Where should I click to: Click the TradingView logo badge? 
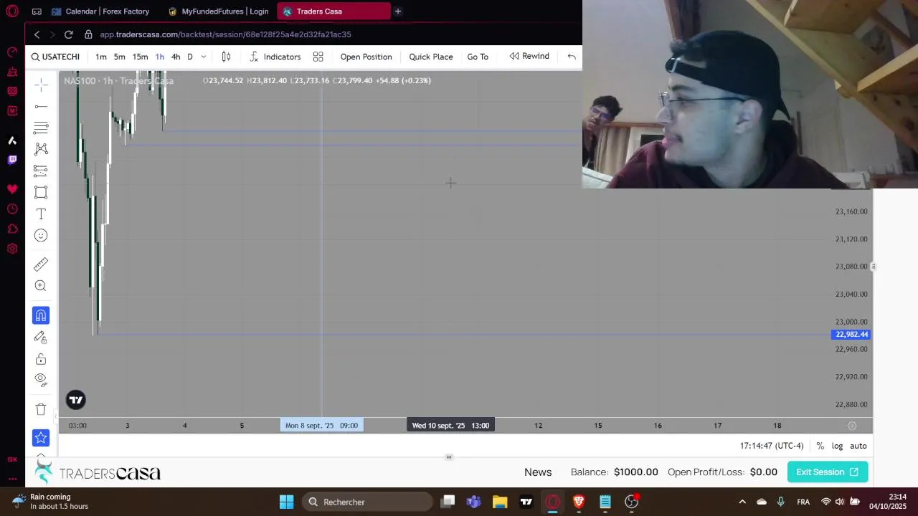(76, 400)
